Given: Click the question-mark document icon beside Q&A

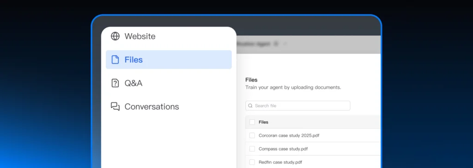Looking at the screenshot, I should click(x=115, y=83).
